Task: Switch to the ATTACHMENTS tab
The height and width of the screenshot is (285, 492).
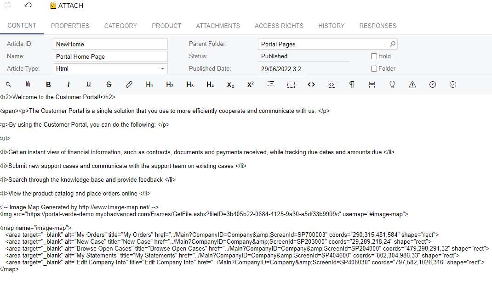Action: [x=218, y=26]
